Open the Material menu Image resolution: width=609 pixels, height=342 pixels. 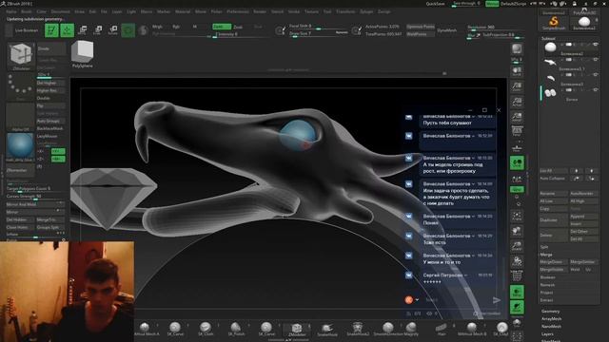tap(183, 11)
